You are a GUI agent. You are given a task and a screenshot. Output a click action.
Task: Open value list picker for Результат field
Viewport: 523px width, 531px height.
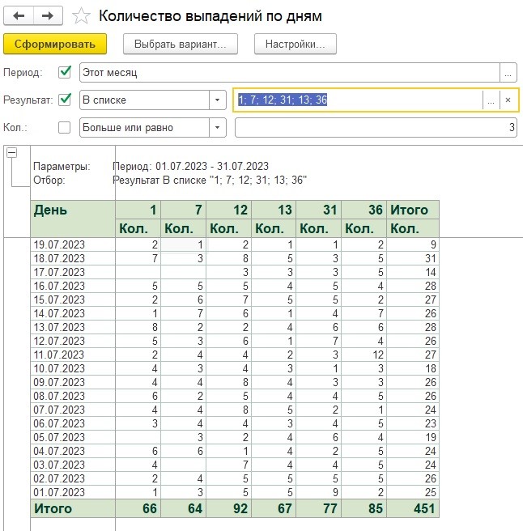tap(491, 100)
